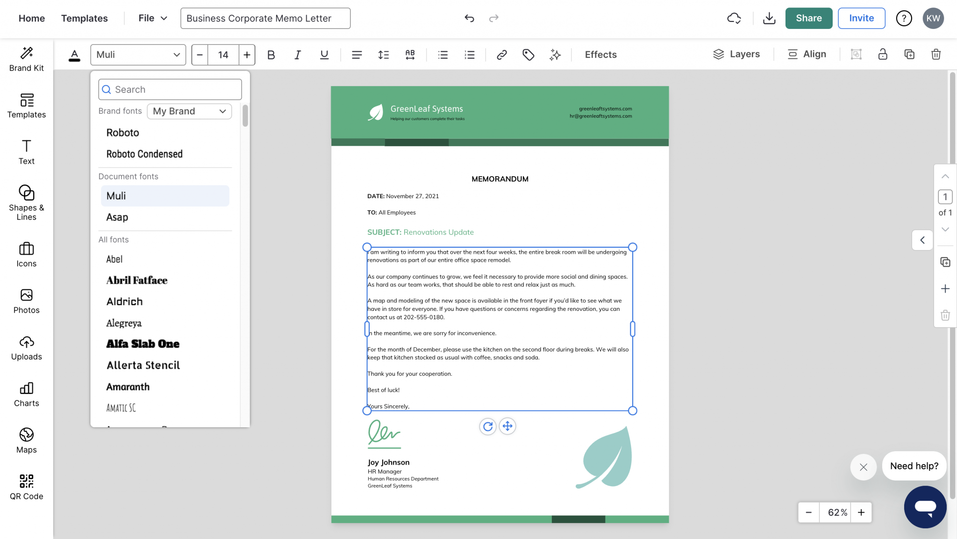Viewport: 957px width, 539px height.
Task: Click the Invite button
Action: (x=861, y=18)
